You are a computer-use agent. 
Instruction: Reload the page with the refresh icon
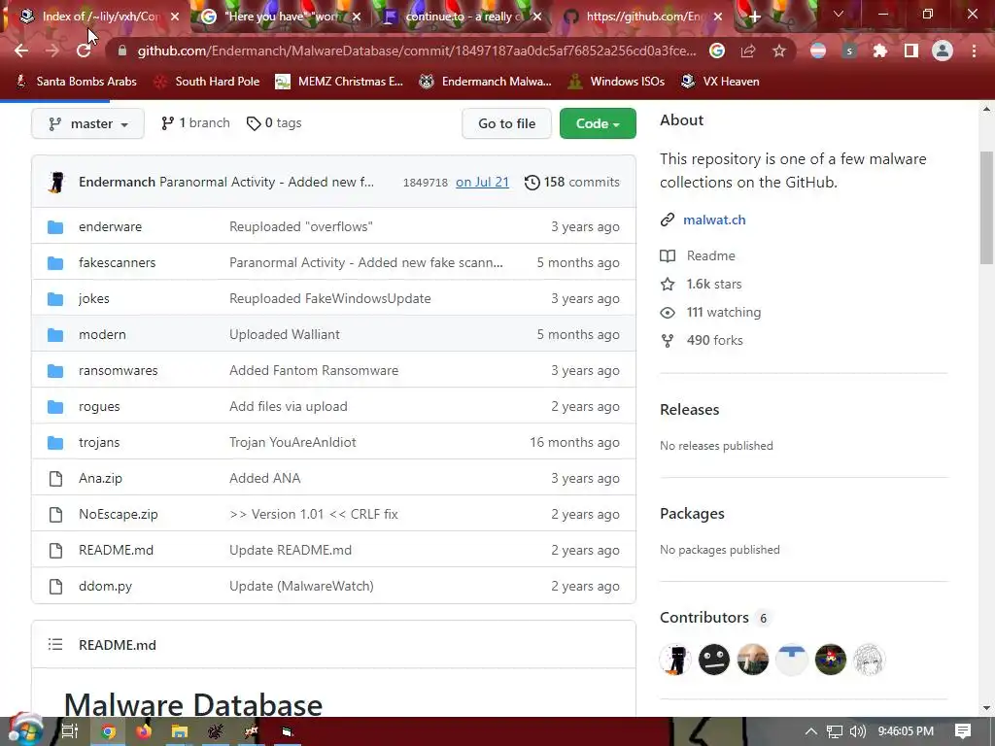tap(84, 51)
